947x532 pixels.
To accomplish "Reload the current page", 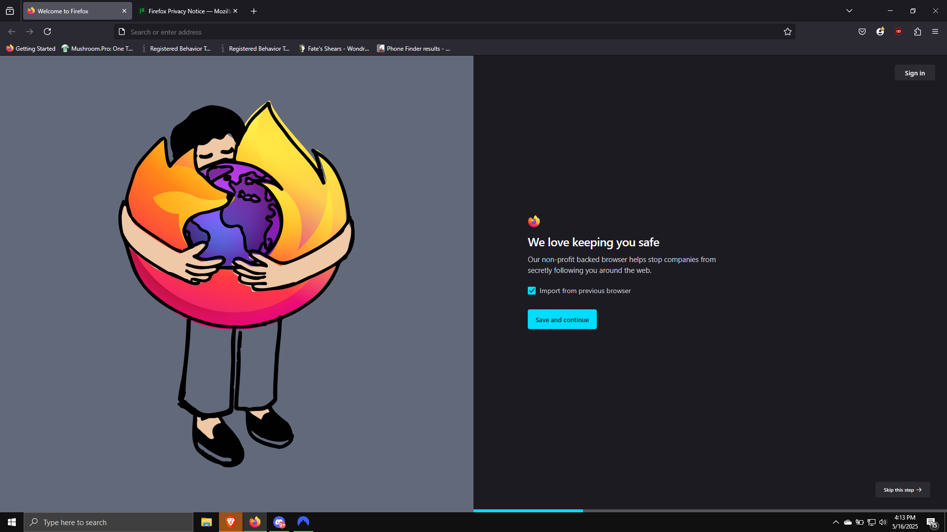I will click(x=47, y=32).
